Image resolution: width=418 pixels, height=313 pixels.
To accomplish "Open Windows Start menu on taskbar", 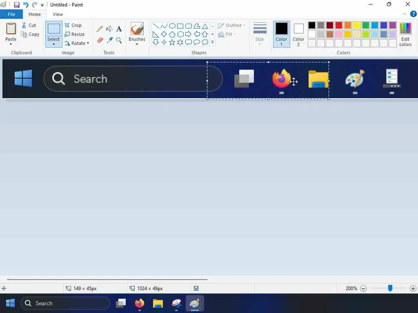I will [10, 303].
